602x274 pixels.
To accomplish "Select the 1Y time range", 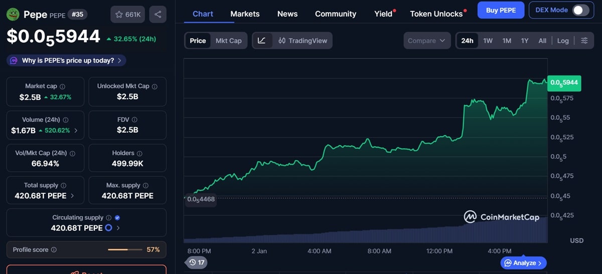I will [x=524, y=41].
